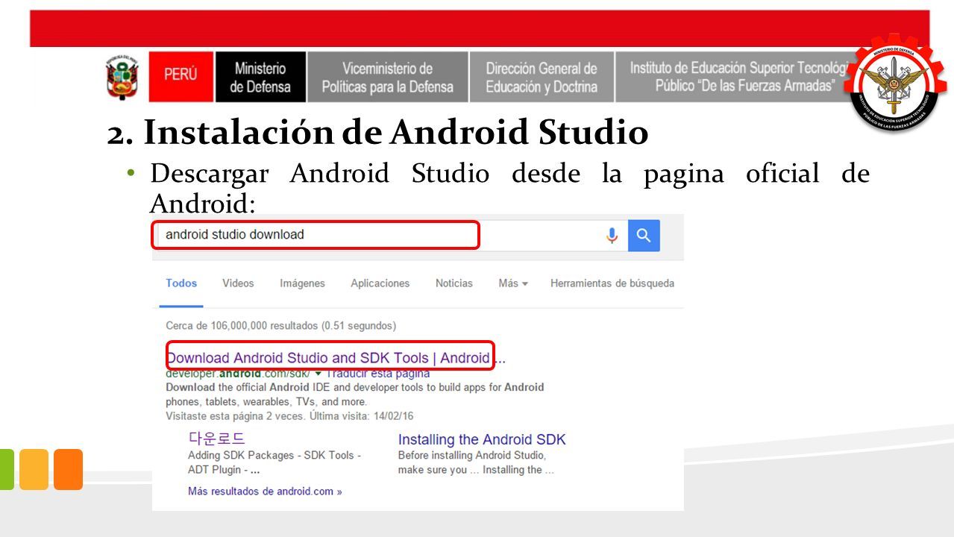Image resolution: width=954 pixels, height=537 pixels.
Task: Click the Instituto de Educación Superior Tecnológico banner
Action: [738, 77]
